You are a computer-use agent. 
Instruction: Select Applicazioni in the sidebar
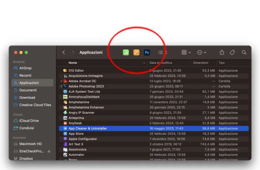pos(33,83)
